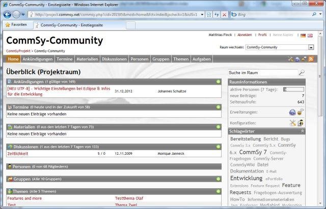Open room settings tools icon under Konfiguration

pyautogui.click(x=292, y=123)
